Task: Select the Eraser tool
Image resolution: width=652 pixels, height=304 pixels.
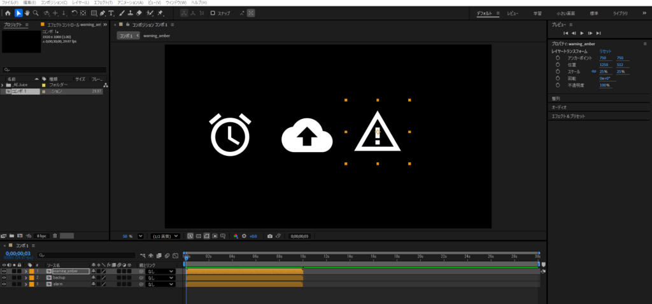Action: click(x=139, y=13)
